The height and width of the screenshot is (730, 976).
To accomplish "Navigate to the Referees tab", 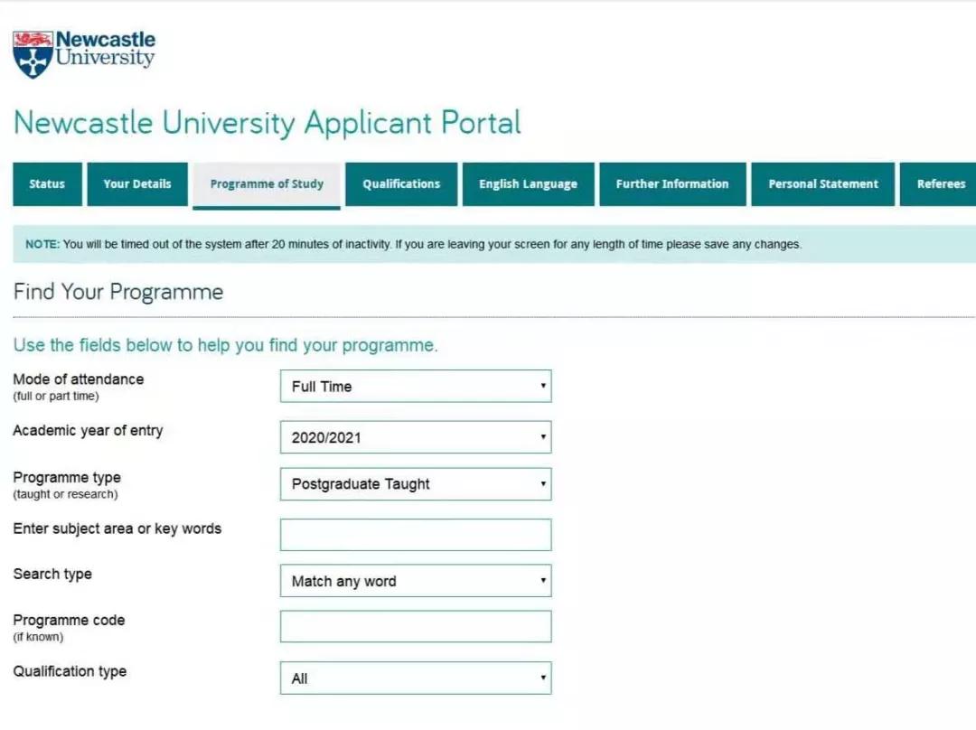I will (940, 184).
